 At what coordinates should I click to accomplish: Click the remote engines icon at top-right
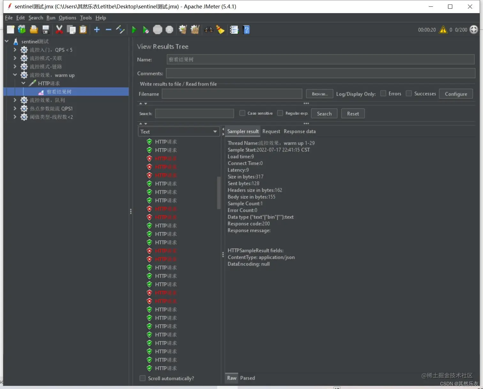[x=474, y=30]
